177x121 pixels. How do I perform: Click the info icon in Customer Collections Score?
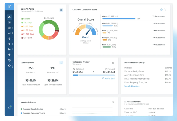click(161, 10)
